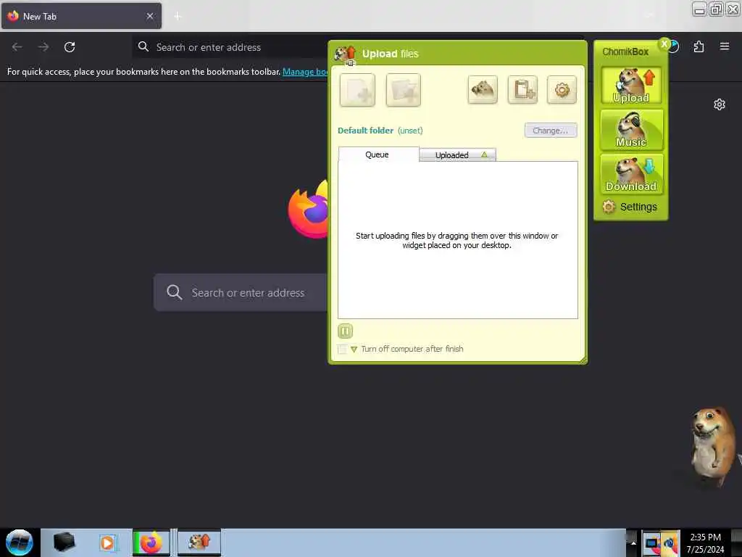Open new tab page personalize gear

click(720, 104)
